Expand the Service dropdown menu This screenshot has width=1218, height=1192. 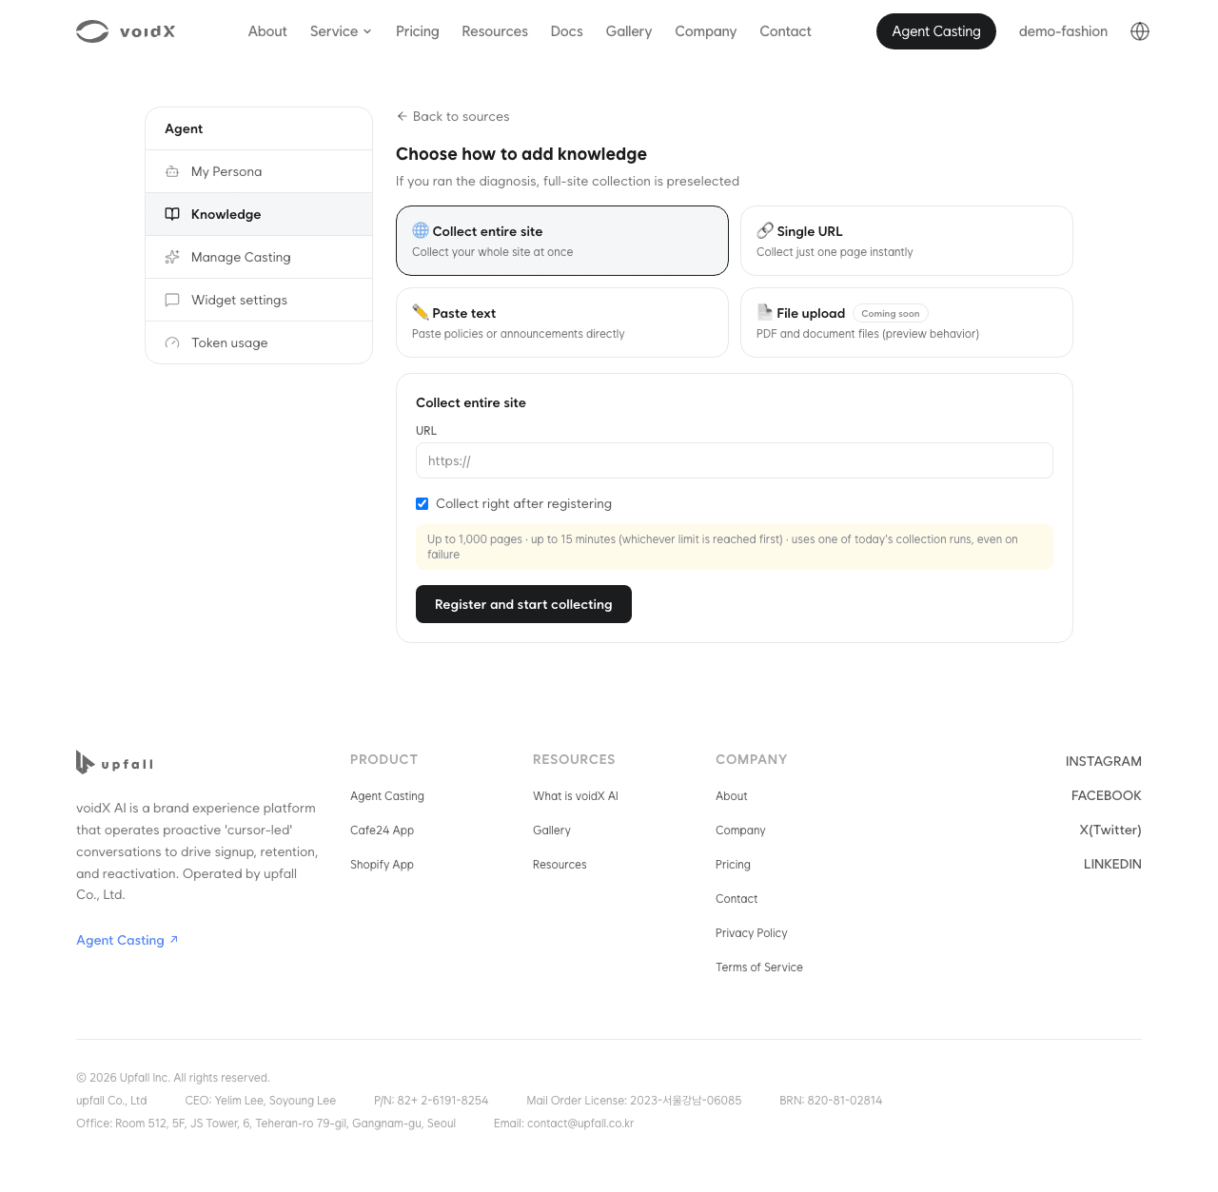click(x=341, y=31)
